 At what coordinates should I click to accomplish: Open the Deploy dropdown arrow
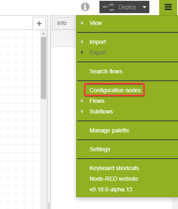(144, 7)
